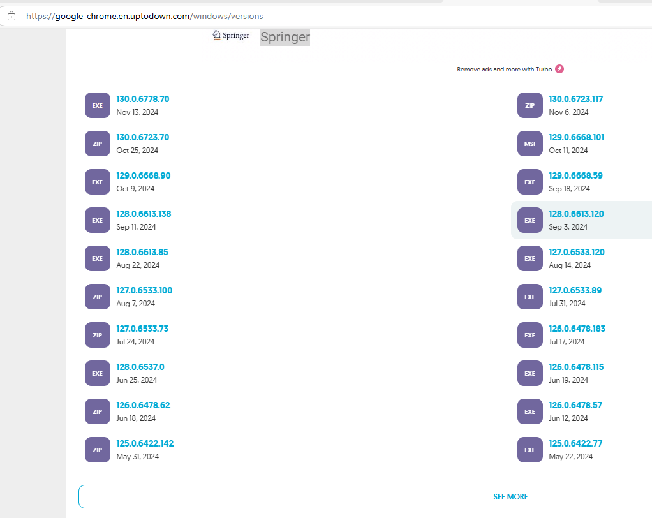Click the ZIP icon for 130.0.6723.70
Image resolution: width=652 pixels, height=518 pixels.
(x=98, y=144)
